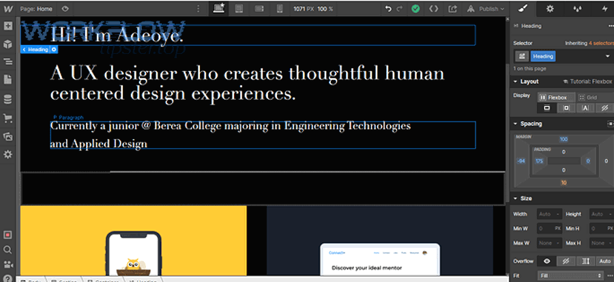Switch to the Interactions lightning tab

(x=604, y=9)
